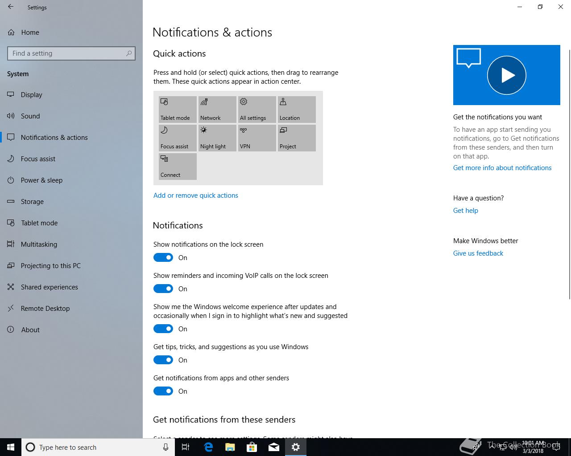Open File Explorer from the taskbar
This screenshot has width=571, height=456.
pyautogui.click(x=230, y=447)
